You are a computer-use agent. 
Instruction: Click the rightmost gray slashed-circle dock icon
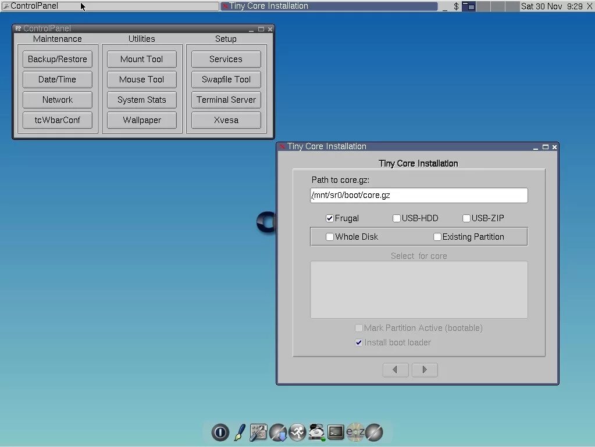[374, 432]
